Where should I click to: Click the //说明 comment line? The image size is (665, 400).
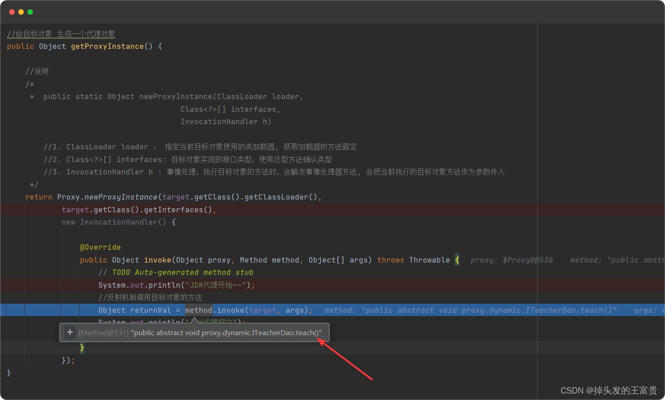click(37, 71)
